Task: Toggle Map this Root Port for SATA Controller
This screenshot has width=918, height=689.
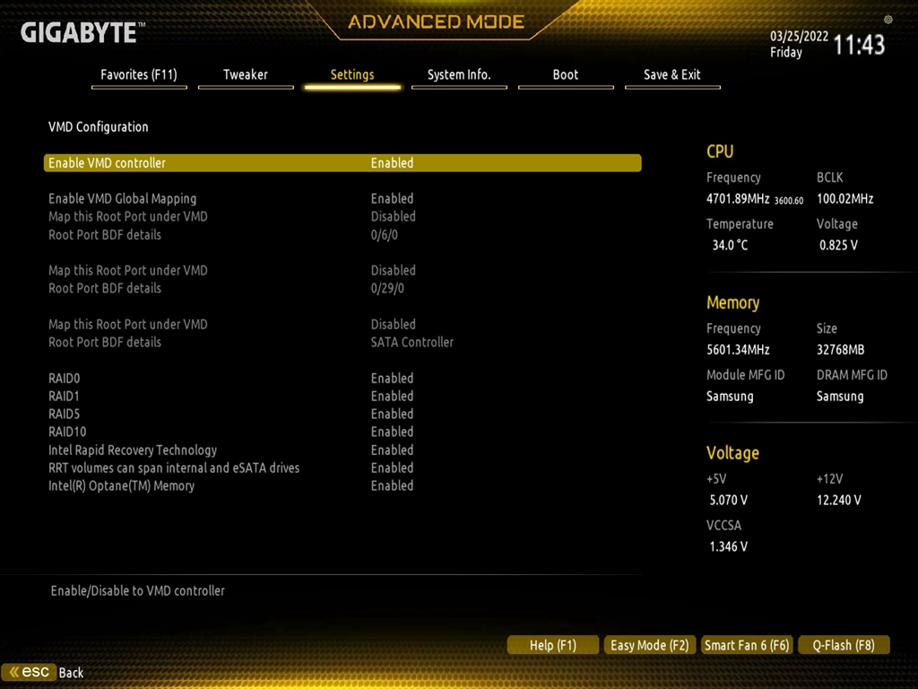Action: click(393, 324)
